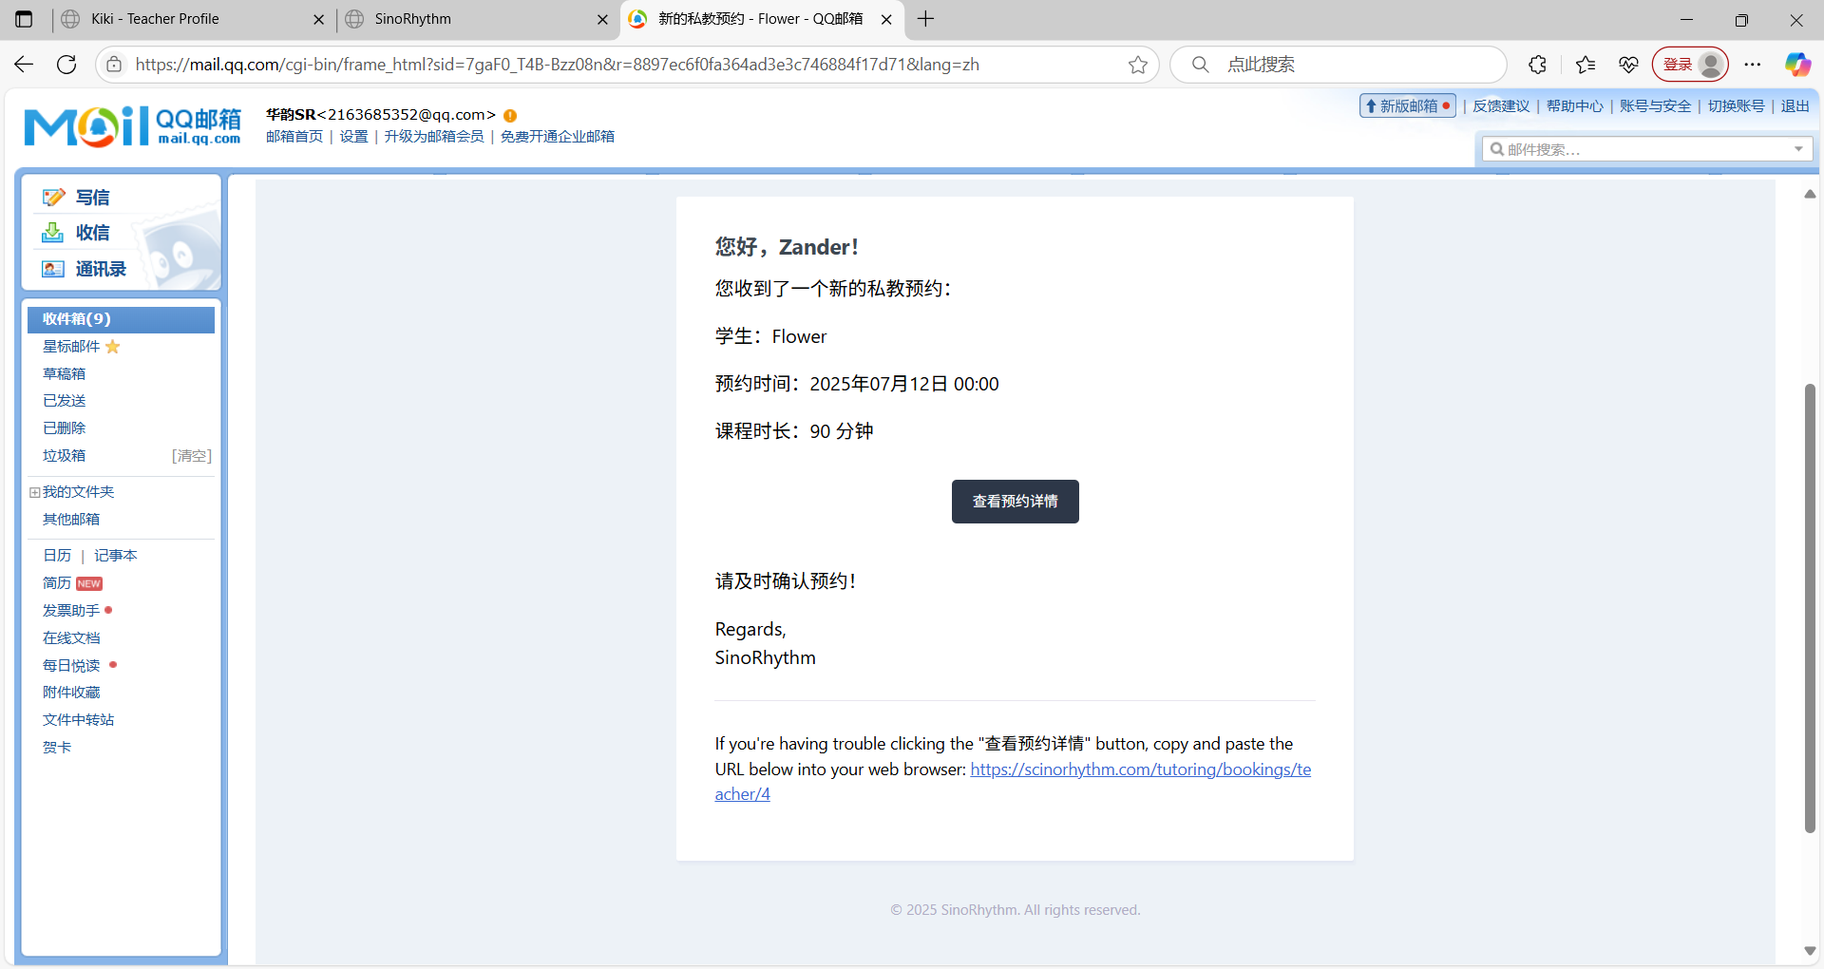The width and height of the screenshot is (1824, 969).
Task: Click the mail search magnifier icon
Action: click(x=1497, y=149)
